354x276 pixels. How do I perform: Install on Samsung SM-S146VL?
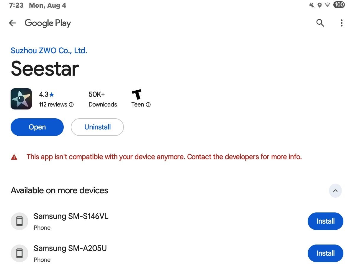tap(325, 221)
